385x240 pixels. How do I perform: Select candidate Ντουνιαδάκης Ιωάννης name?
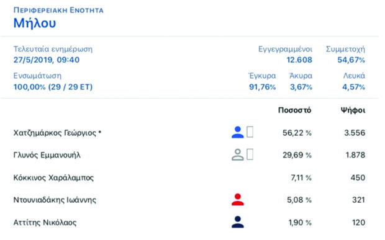click(55, 200)
